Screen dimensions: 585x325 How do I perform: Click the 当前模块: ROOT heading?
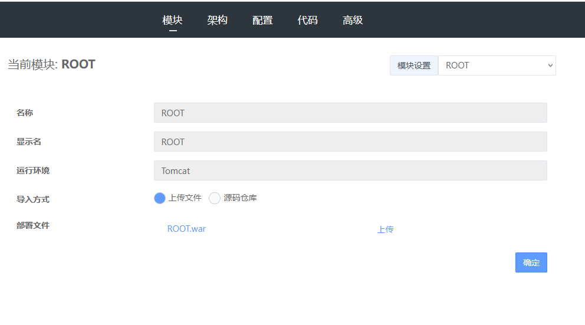tap(51, 64)
